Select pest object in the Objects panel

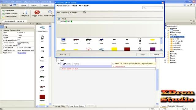[42, 68]
